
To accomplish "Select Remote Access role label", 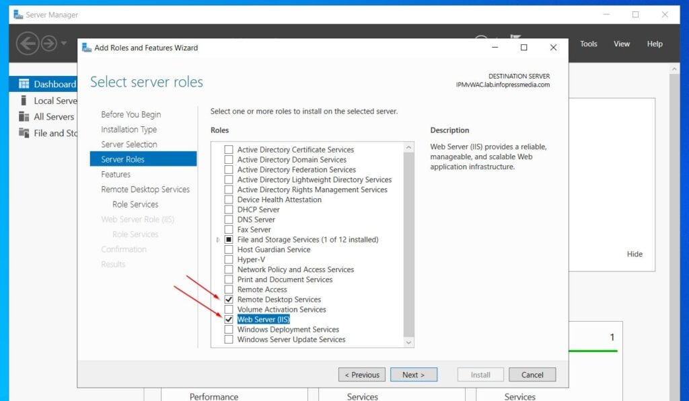I will (262, 289).
